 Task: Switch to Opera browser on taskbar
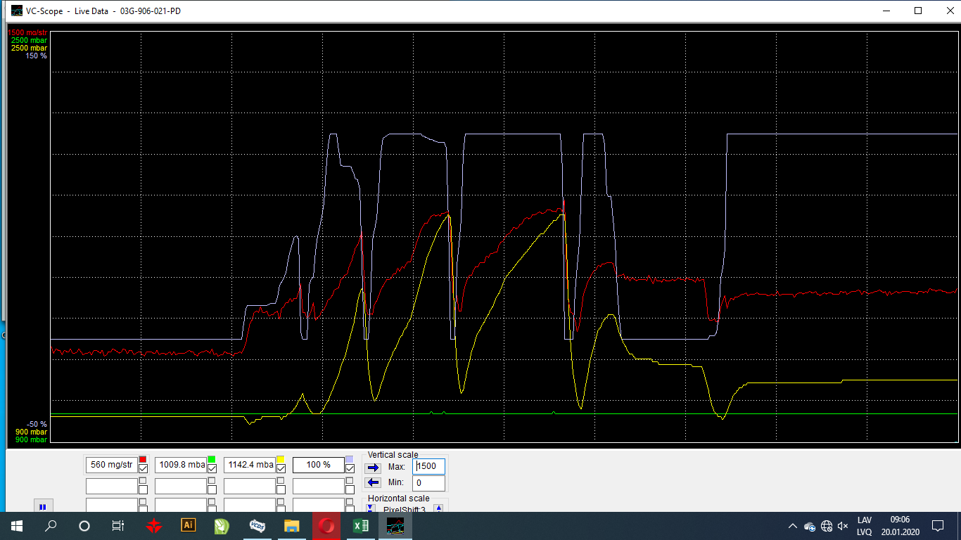click(x=326, y=526)
